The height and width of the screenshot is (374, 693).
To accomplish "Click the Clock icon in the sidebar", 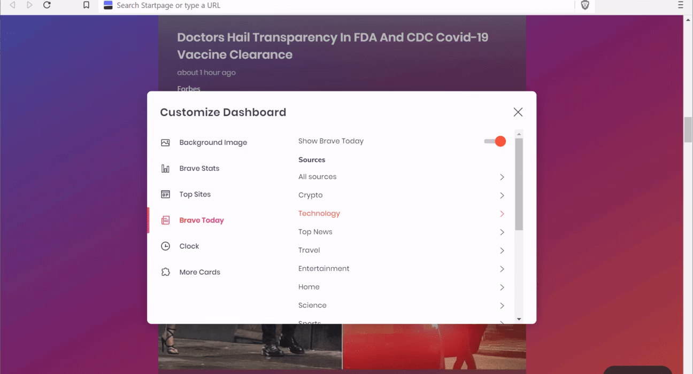I will [165, 246].
